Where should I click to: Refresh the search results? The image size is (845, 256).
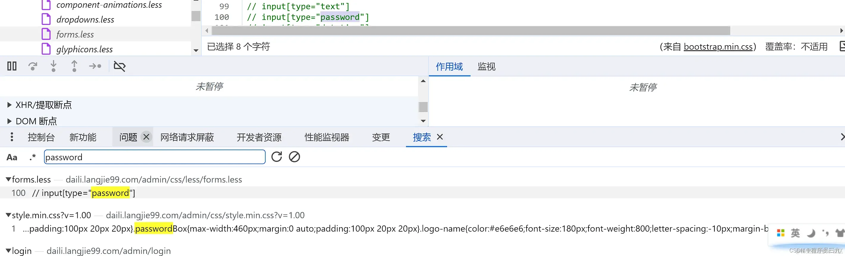click(x=277, y=157)
